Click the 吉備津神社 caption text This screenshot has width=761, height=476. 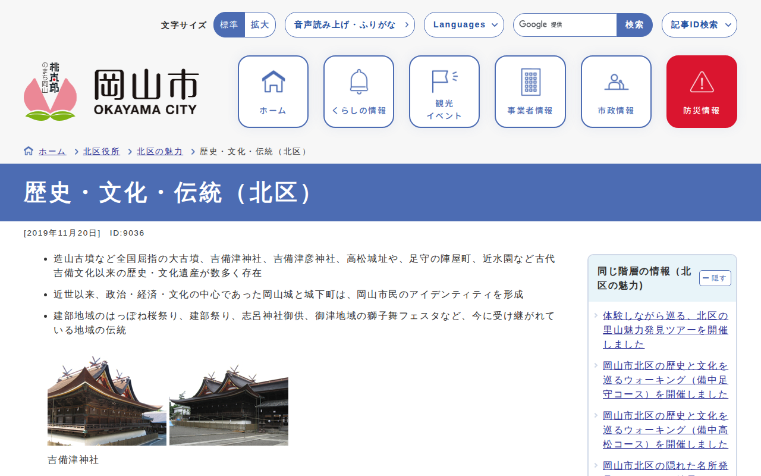(x=73, y=460)
